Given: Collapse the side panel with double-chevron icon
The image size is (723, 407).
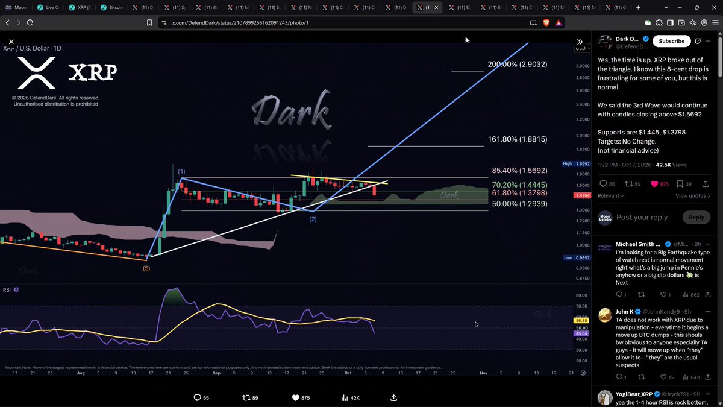Looking at the screenshot, I should pos(580,42).
